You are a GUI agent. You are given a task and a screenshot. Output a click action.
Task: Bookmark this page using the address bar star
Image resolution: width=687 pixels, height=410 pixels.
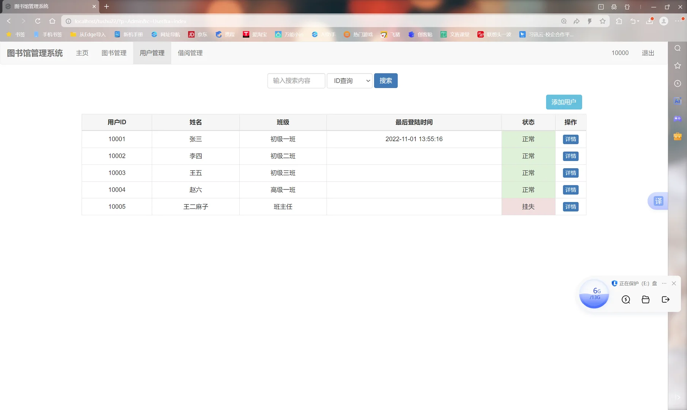click(602, 21)
